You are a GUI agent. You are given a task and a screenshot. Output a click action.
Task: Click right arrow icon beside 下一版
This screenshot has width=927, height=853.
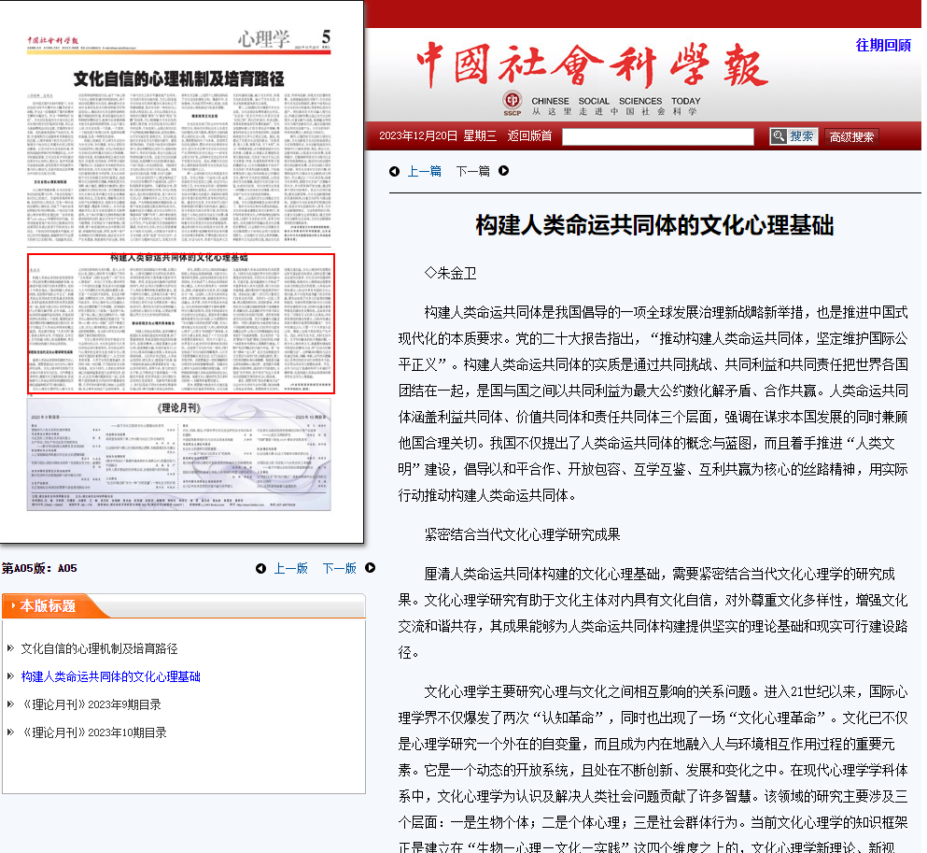click(371, 568)
